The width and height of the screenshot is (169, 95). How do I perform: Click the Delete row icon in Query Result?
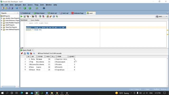point(31,53)
